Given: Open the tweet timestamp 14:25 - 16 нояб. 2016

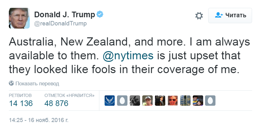Looking at the screenshot, I should 39,120.
